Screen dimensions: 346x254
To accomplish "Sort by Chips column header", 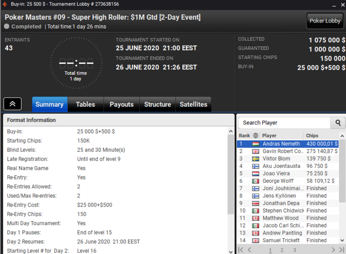I will [321, 136].
